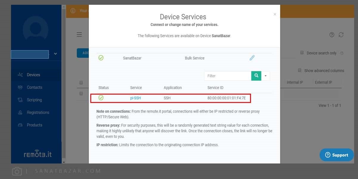Click the Status column header
This screenshot has width=358, height=179.
pos(104,88)
